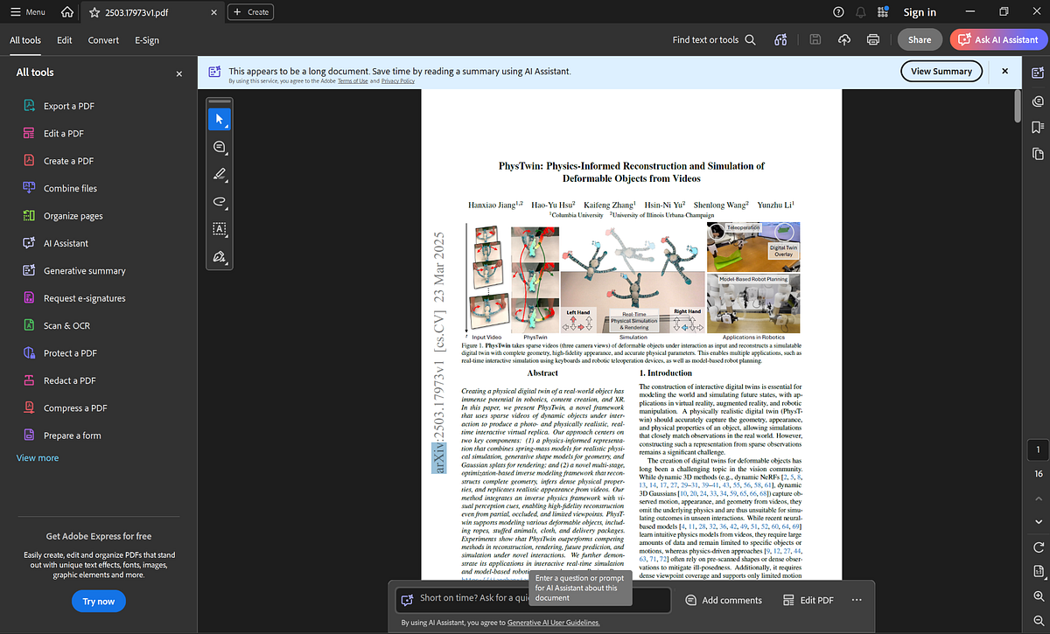
Task: Select the freehand Draw loop tool
Action: point(220,201)
